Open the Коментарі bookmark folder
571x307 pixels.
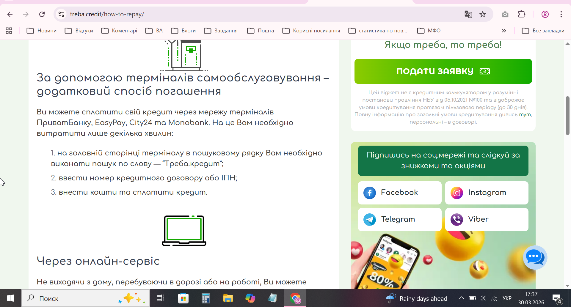point(119,31)
